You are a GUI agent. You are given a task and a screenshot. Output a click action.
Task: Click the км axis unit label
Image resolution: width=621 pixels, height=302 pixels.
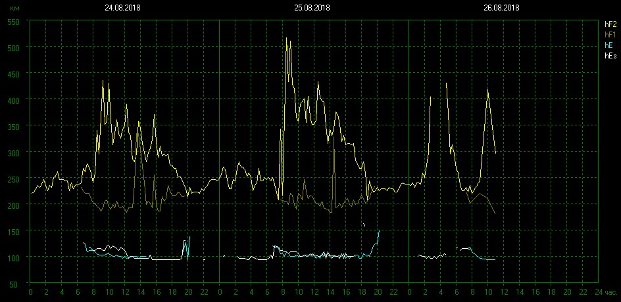point(14,9)
